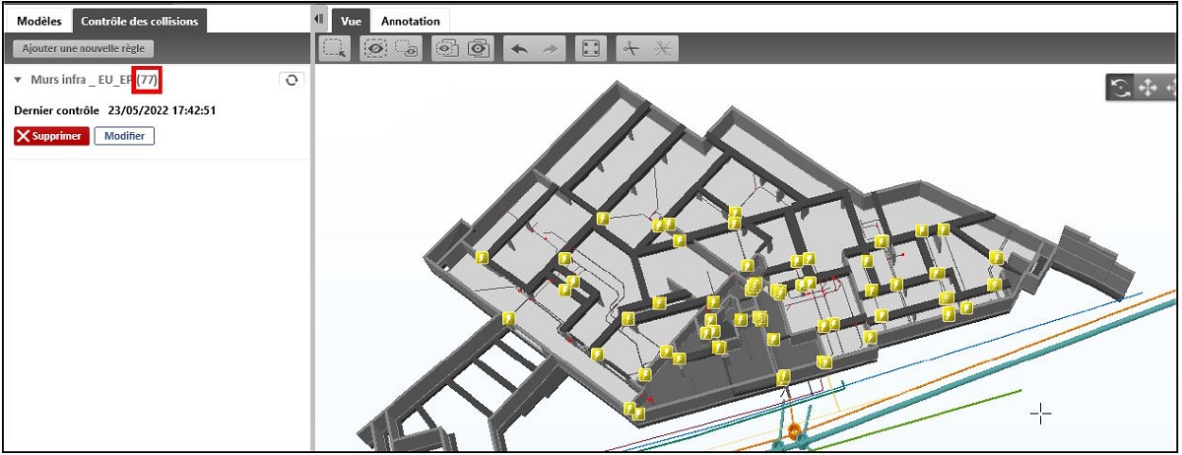Open the Contrôle des collisions tab
Screen dimensions: 1182x455
[x=140, y=21]
